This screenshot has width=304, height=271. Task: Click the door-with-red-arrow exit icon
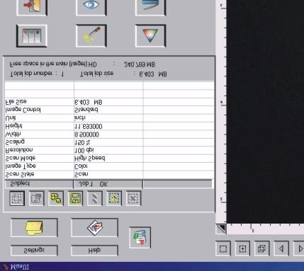click(x=32, y=7)
